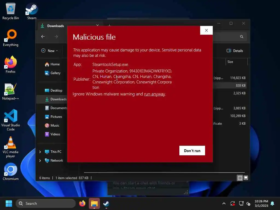The image size is (280, 210).
Task: Go forward in File Explorer
Action: point(56,37)
